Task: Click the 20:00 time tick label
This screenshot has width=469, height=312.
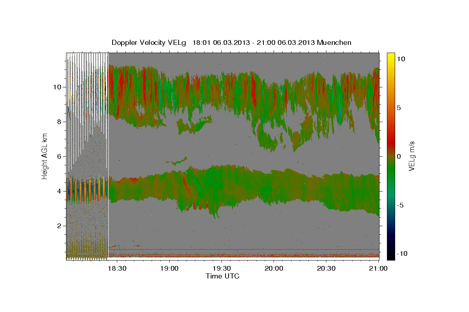Action: point(274,269)
